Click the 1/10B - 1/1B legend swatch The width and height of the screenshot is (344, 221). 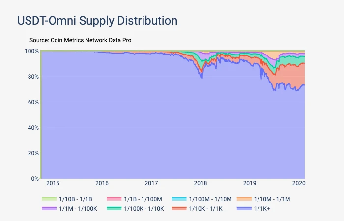pos(49,199)
